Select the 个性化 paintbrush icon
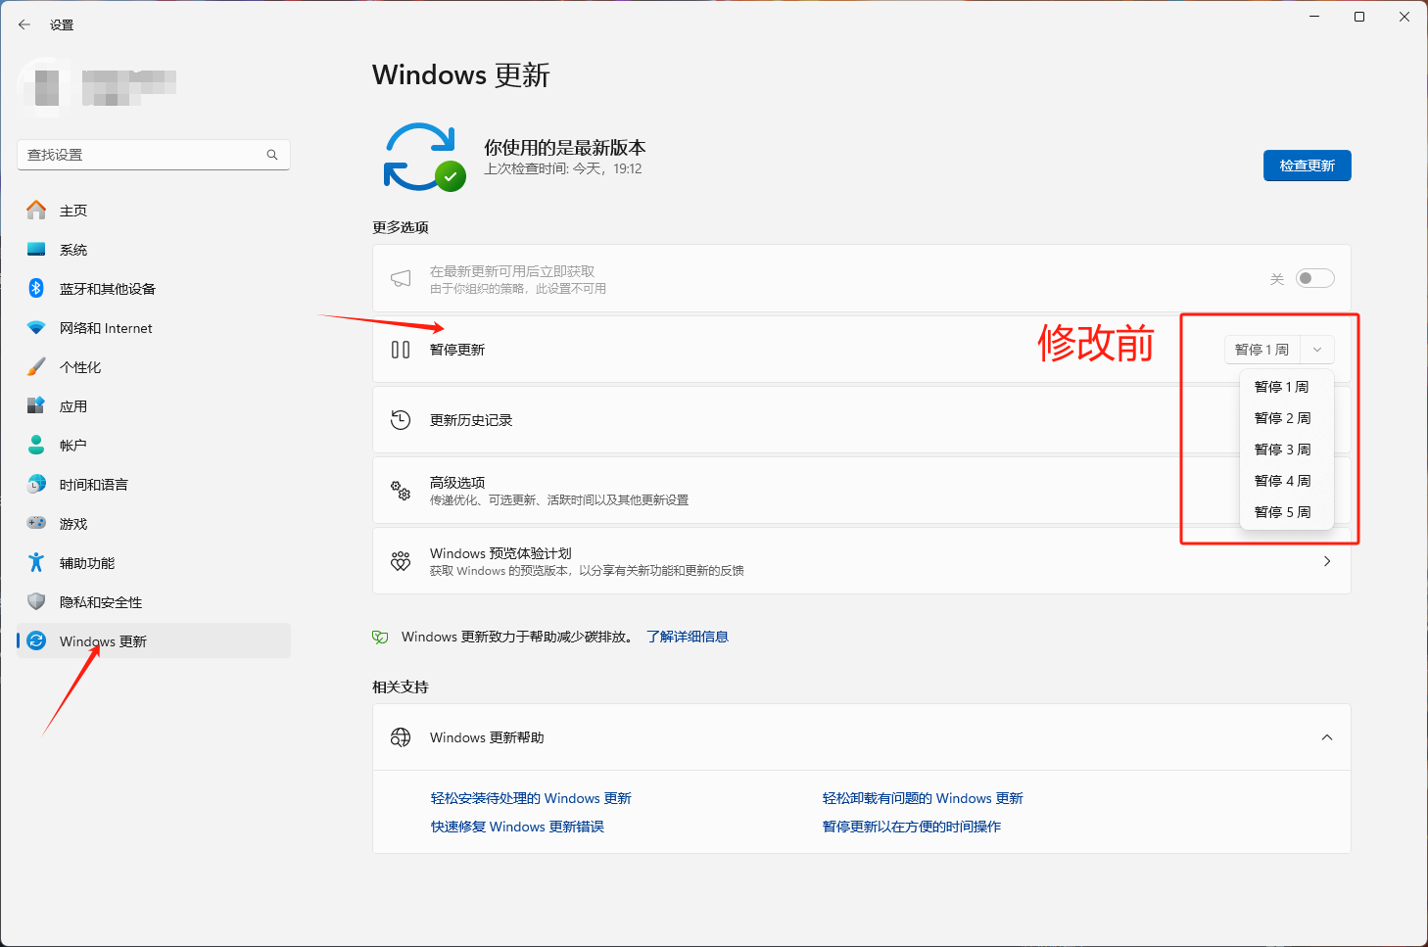 (36, 366)
